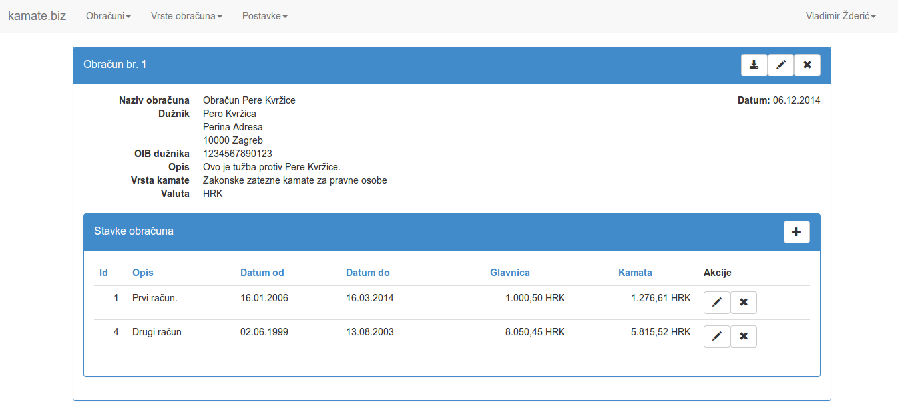Click the Akcije column header

pyautogui.click(x=718, y=273)
